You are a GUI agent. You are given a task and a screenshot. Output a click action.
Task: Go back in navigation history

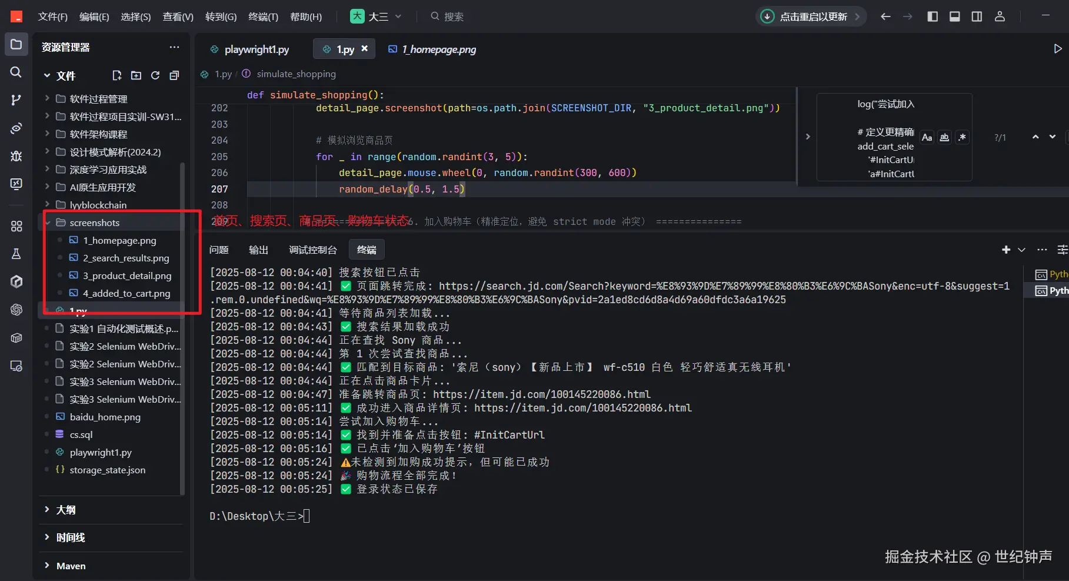(885, 16)
